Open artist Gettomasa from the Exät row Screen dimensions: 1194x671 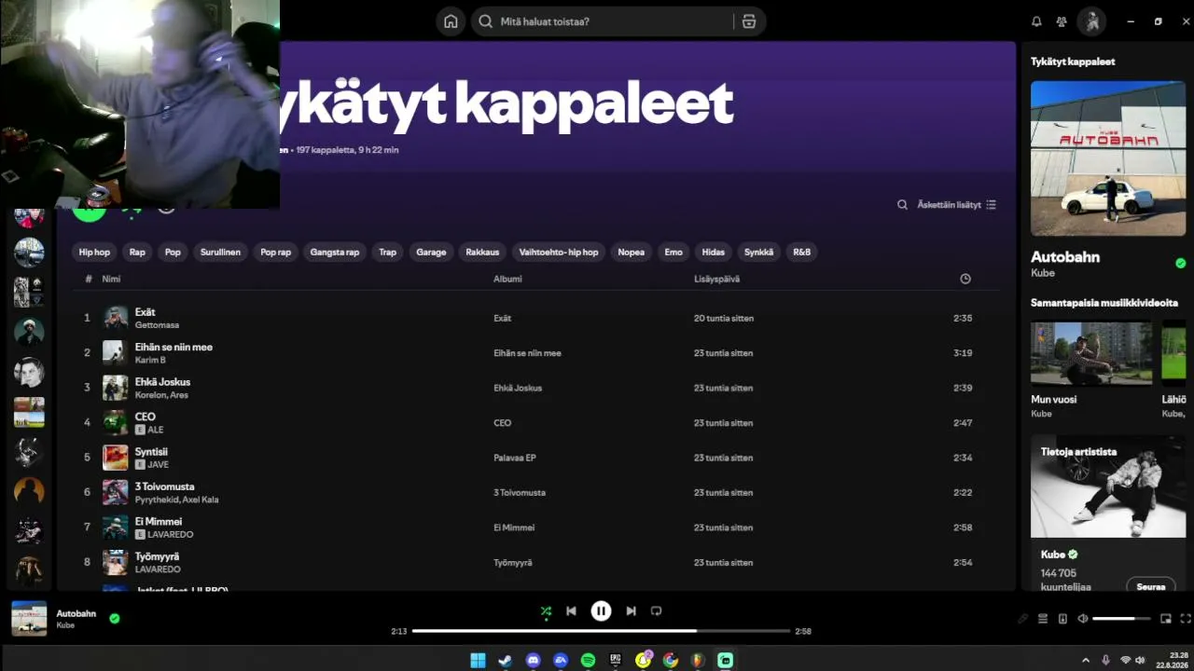[157, 325]
